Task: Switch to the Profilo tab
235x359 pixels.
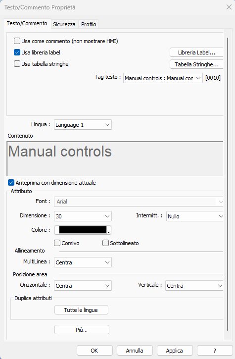Action: [x=89, y=24]
